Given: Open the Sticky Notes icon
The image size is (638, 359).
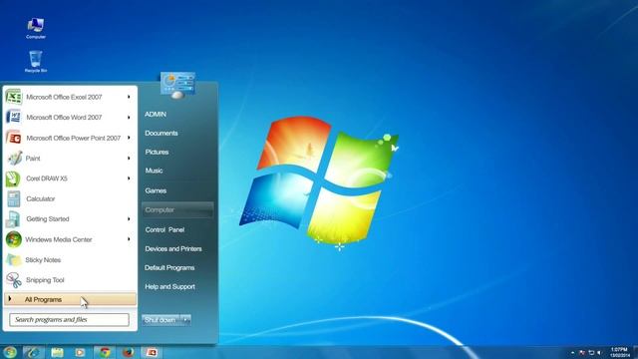Looking at the screenshot, I should 13,259.
